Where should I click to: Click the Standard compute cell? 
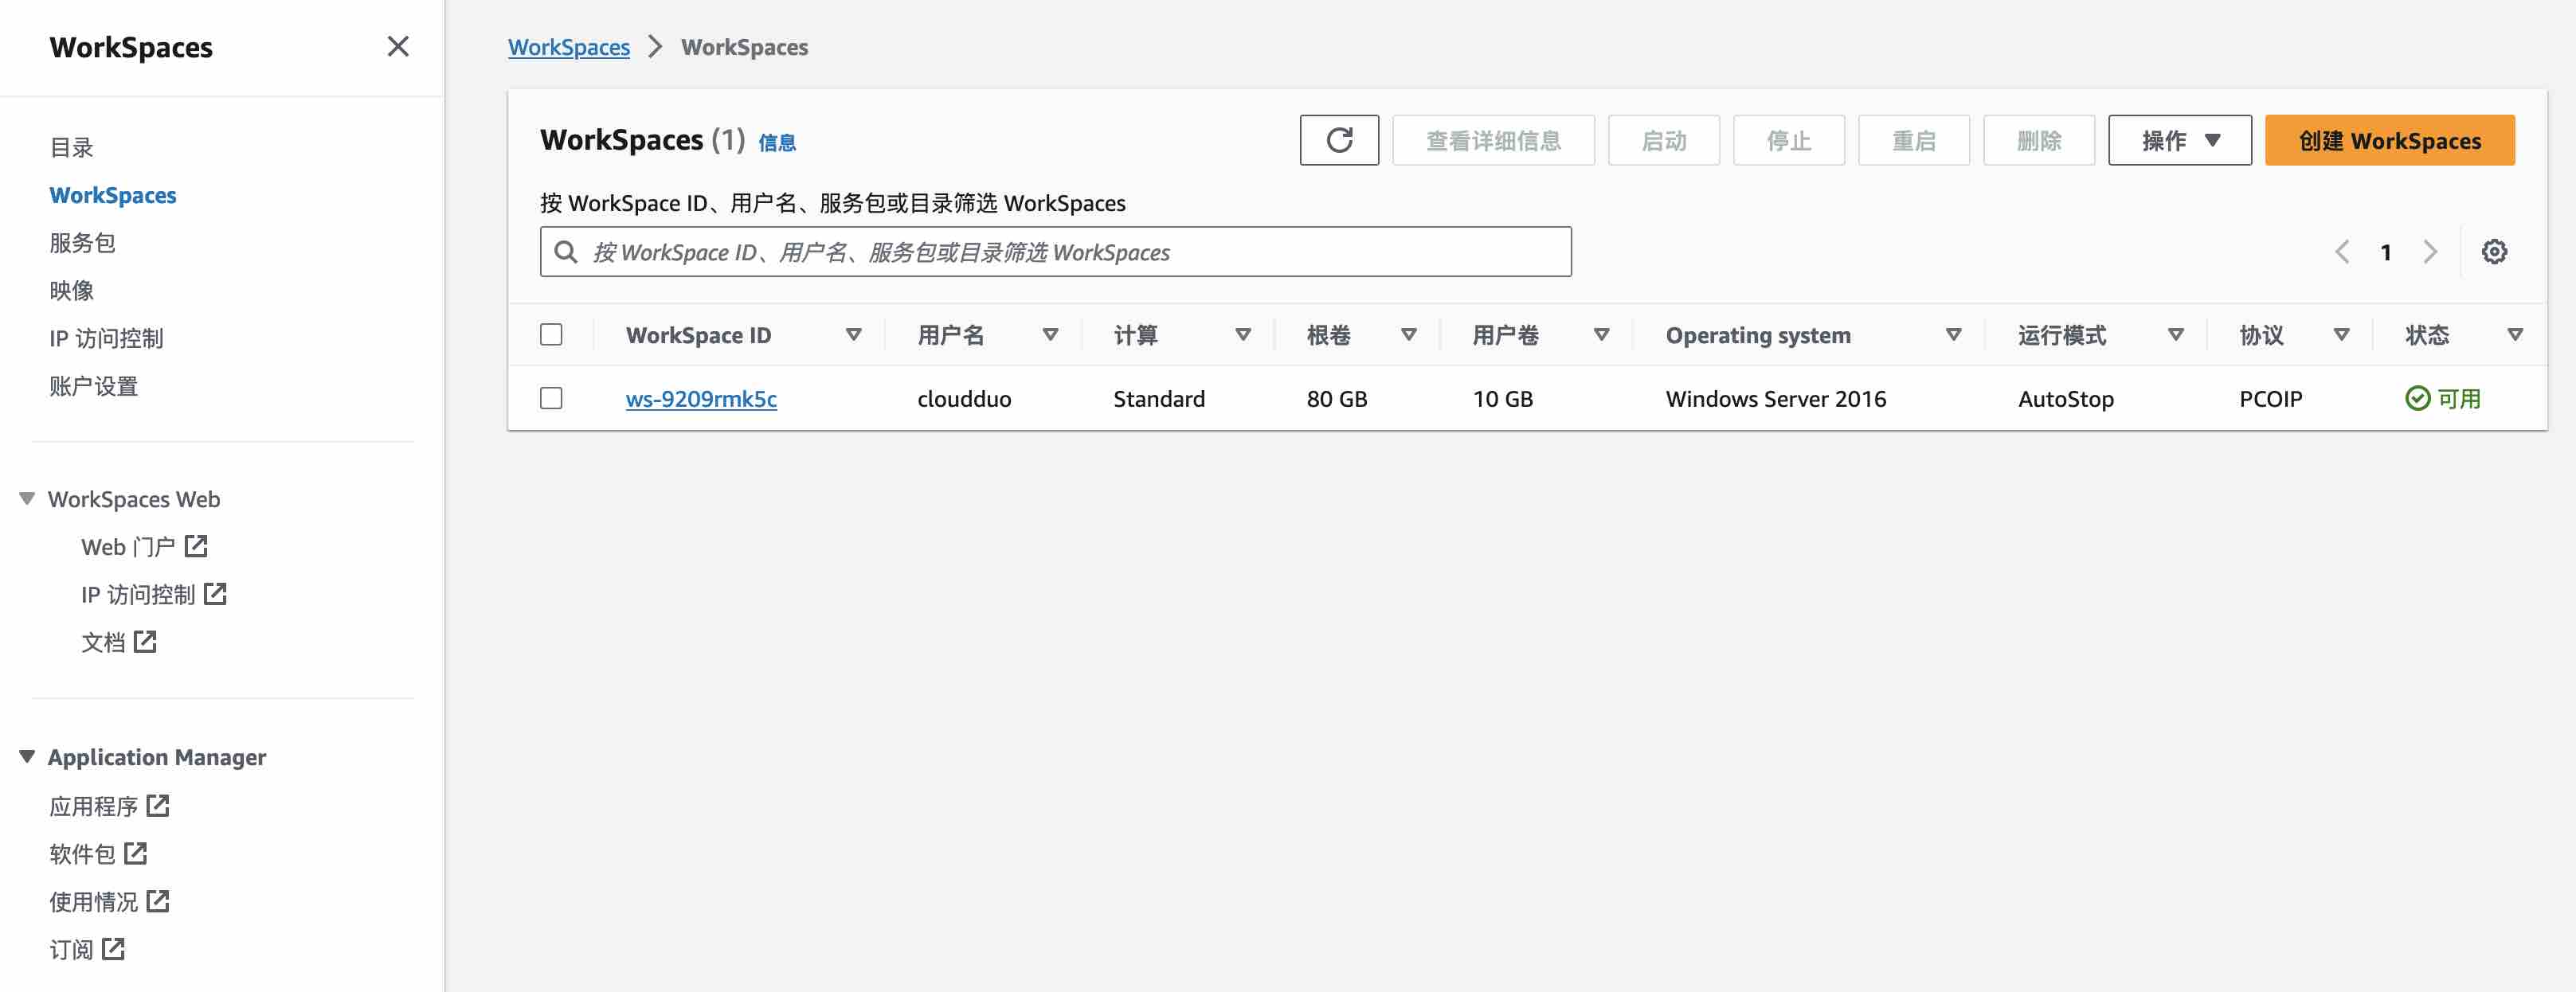[1159, 398]
